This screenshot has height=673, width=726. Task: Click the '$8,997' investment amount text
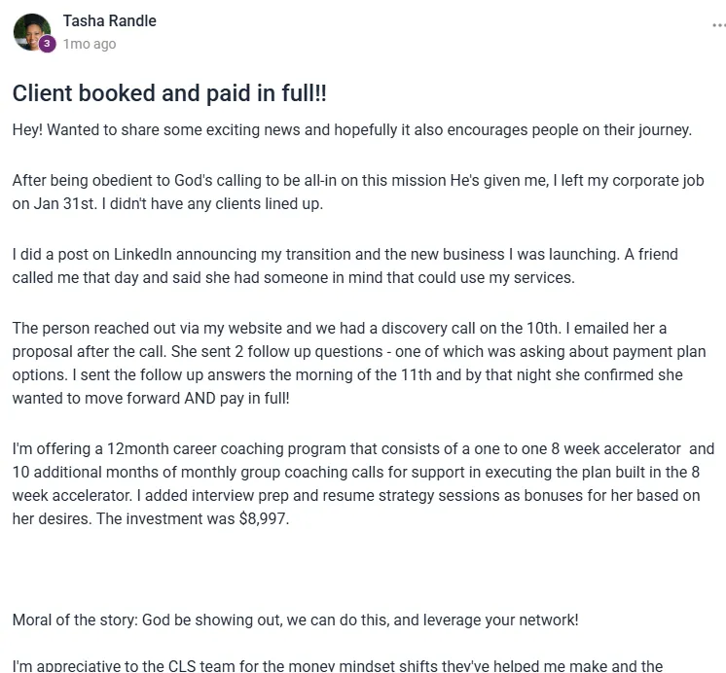pos(262,519)
